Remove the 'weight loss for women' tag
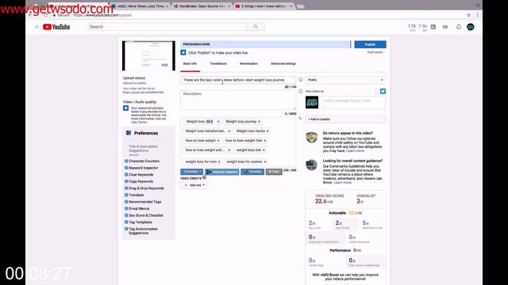Image resolution: width=508 pixels, height=285 pixels. coord(265,161)
